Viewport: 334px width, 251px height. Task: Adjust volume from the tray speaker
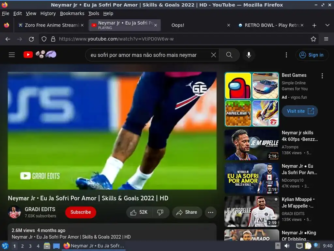287,246
